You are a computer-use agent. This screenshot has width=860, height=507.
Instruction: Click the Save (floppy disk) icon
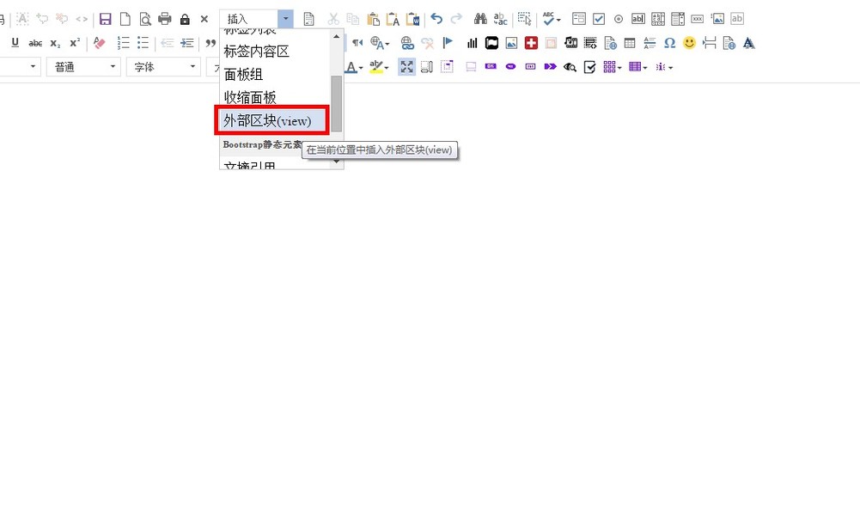coord(106,19)
